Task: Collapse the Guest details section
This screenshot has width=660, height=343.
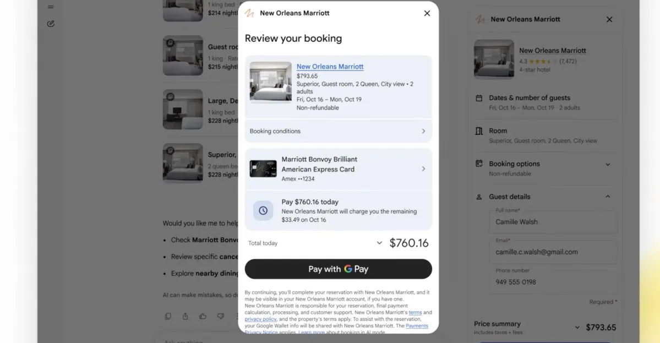Action: pos(608,197)
